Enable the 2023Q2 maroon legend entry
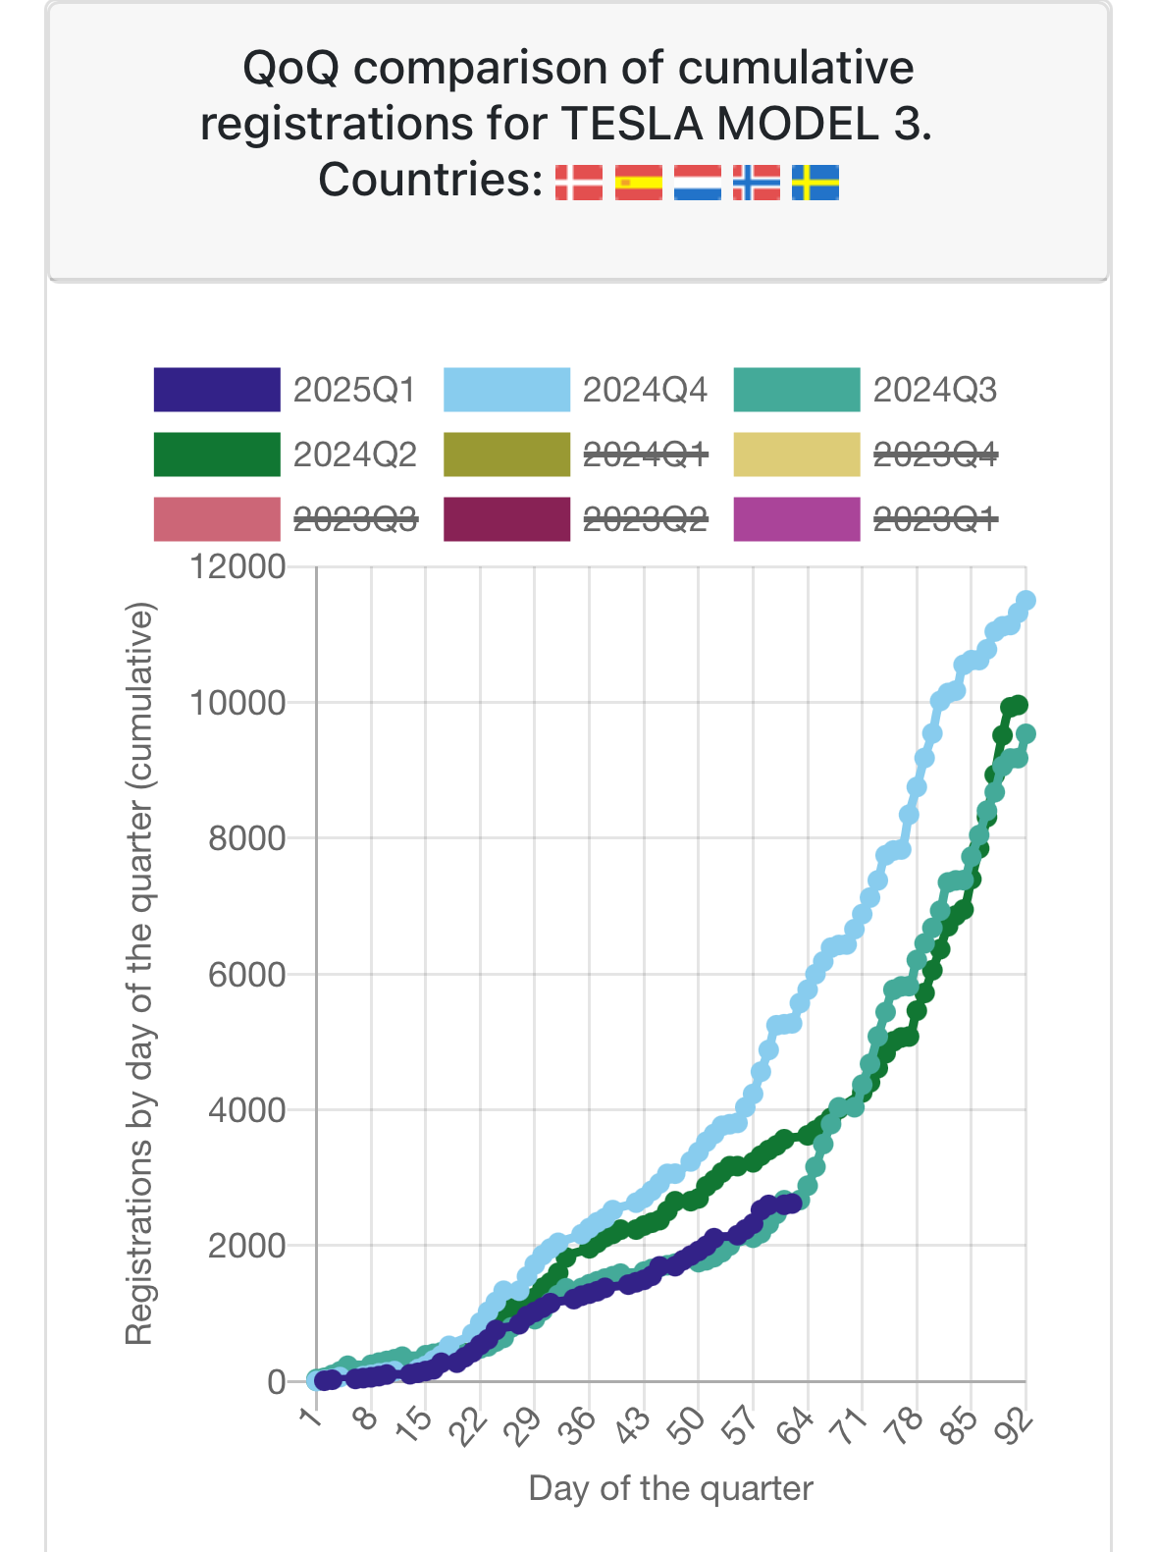 coord(645,519)
